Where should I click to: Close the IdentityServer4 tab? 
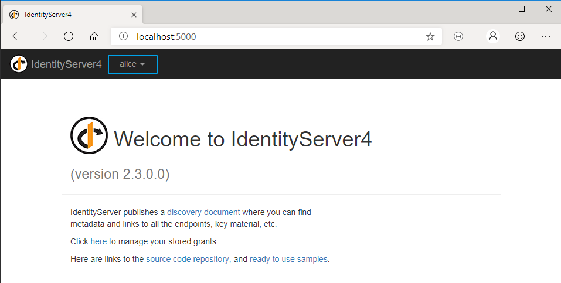click(x=134, y=15)
